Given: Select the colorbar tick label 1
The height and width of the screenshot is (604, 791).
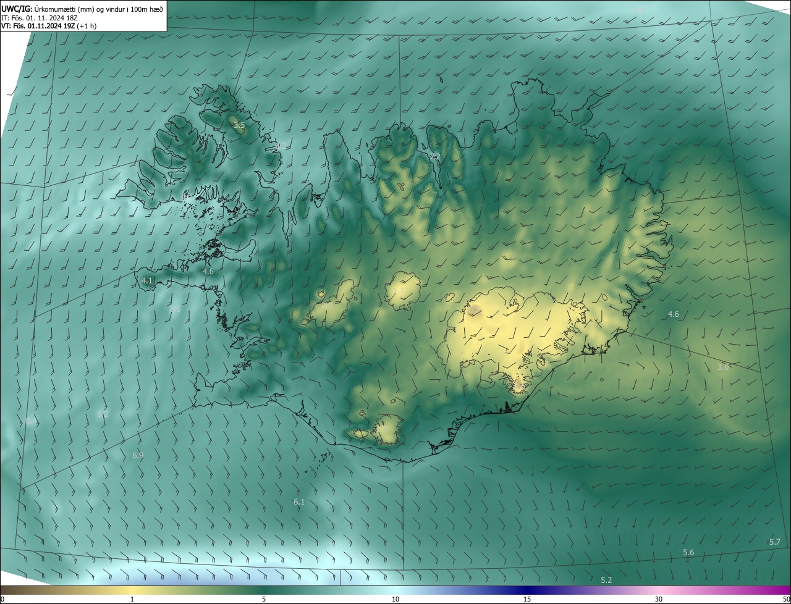Looking at the screenshot, I should [x=132, y=600].
